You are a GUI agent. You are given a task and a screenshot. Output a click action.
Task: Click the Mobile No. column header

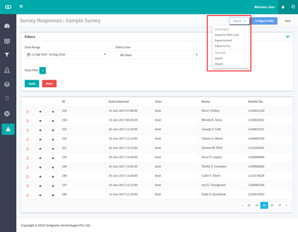256,102
